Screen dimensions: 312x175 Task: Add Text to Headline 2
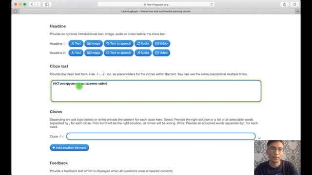76,53
